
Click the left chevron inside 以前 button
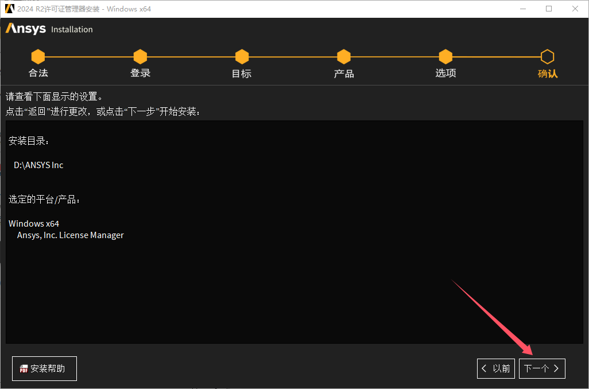click(x=484, y=368)
